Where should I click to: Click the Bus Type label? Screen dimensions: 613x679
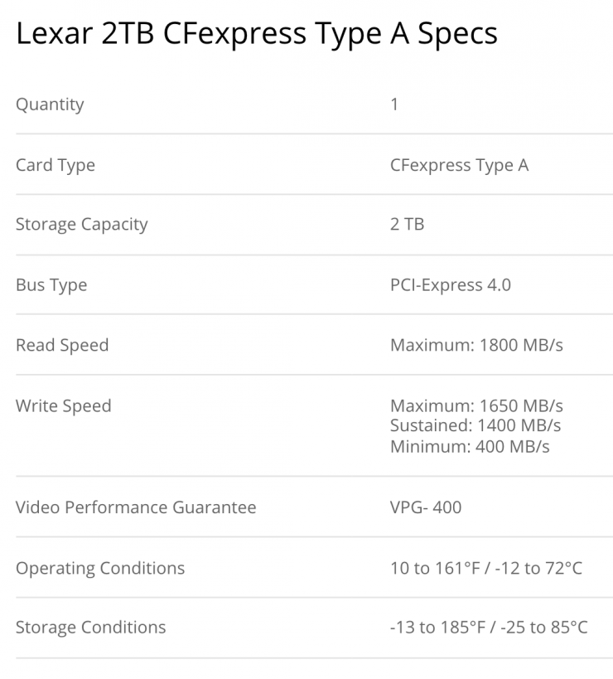point(51,285)
